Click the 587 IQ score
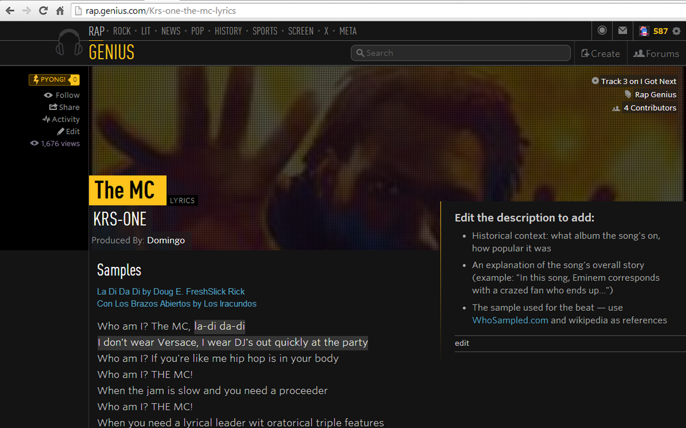Viewport: 686px width, 428px height. coord(660,31)
